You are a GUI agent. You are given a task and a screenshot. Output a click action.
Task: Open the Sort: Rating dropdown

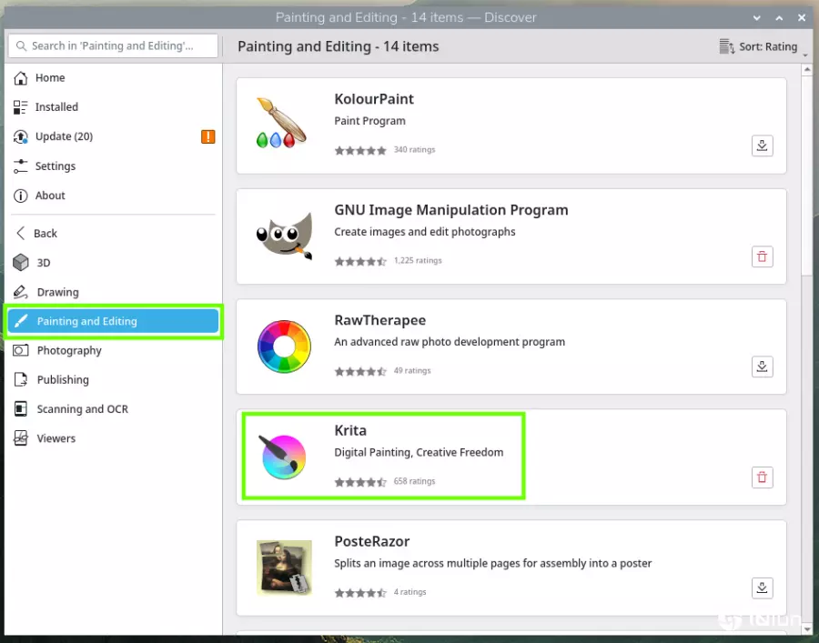pos(759,46)
